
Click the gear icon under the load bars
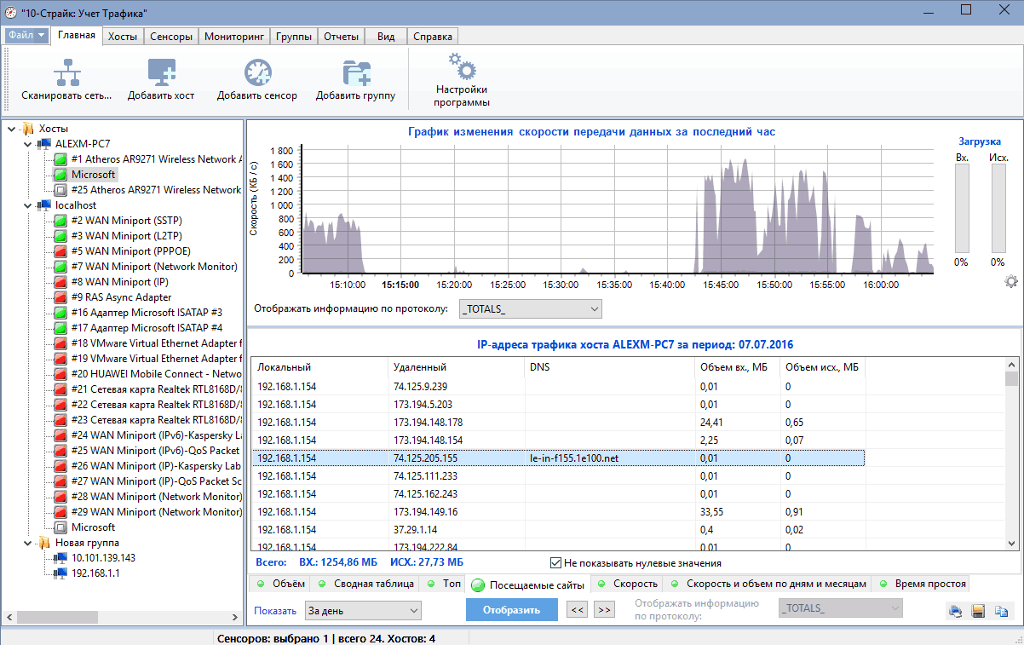pyautogui.click(x=1011, y=282)
